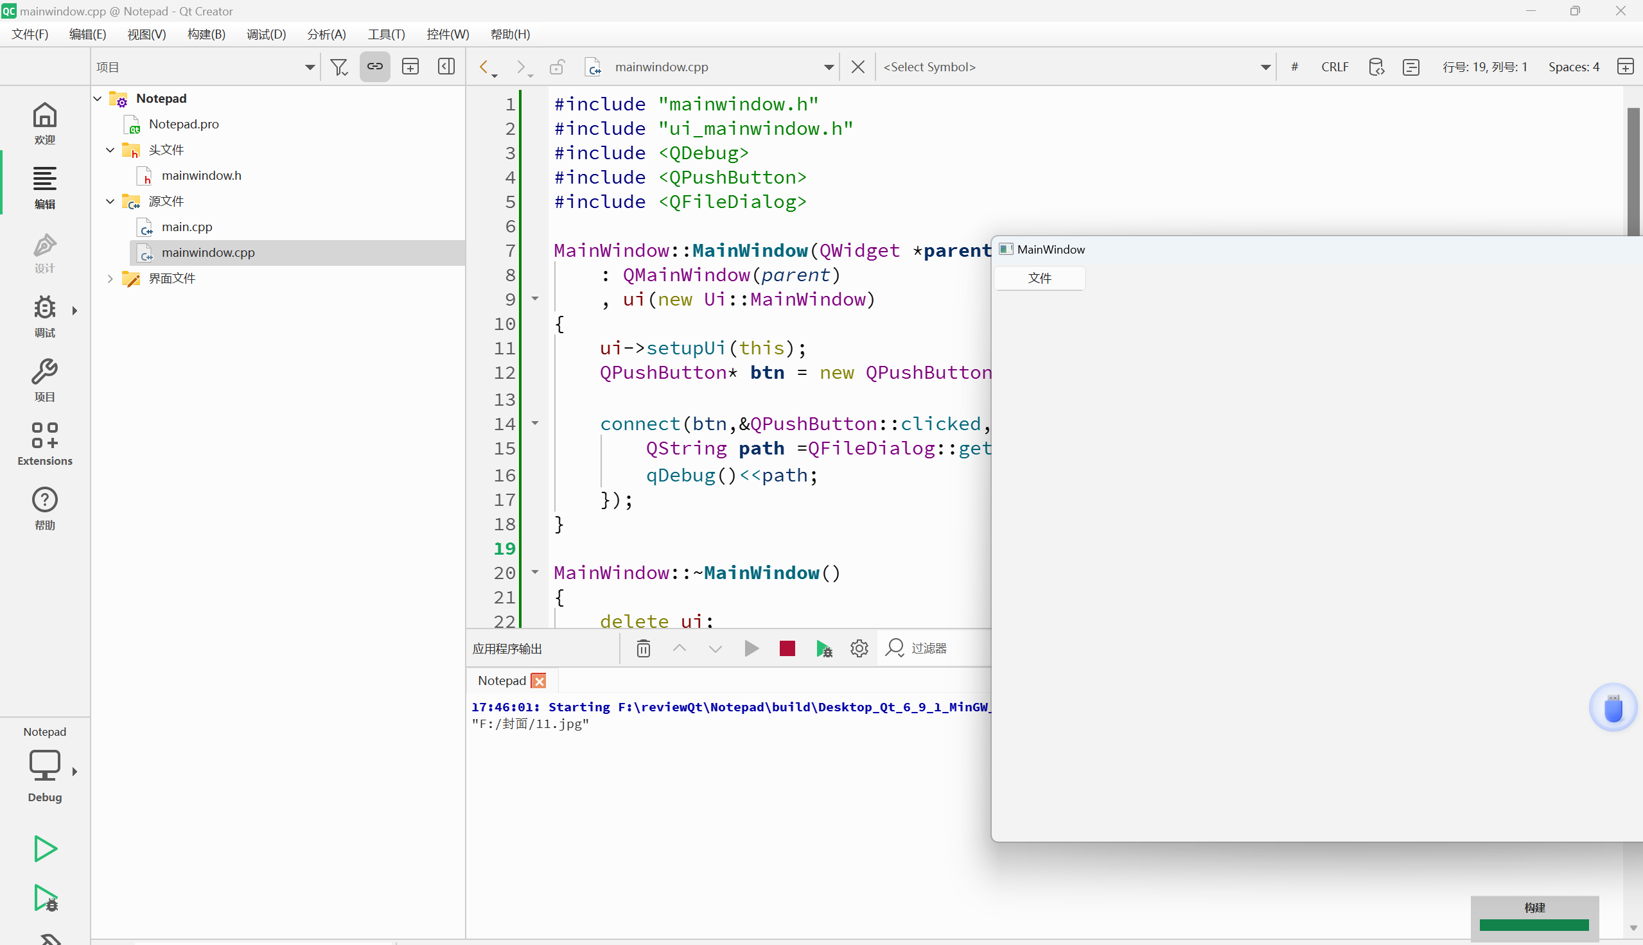Select the Notepad output tab
1643x945 pixels.
[x=501, y=681]
